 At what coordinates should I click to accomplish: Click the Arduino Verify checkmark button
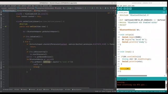click(x=118, y=9)
